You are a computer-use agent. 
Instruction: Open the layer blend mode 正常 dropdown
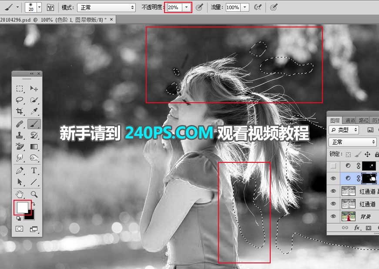(353, 142)
